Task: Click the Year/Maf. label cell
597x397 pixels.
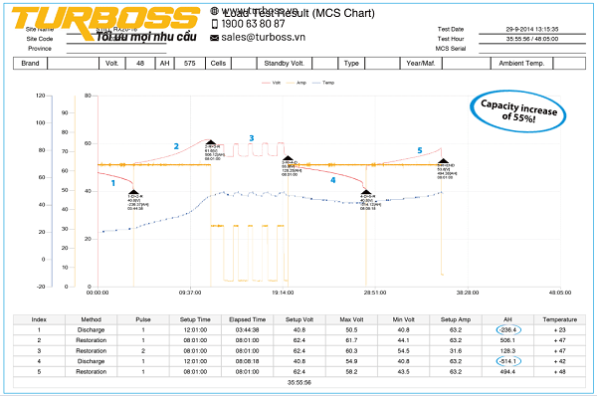Action: tap(421, 64)
